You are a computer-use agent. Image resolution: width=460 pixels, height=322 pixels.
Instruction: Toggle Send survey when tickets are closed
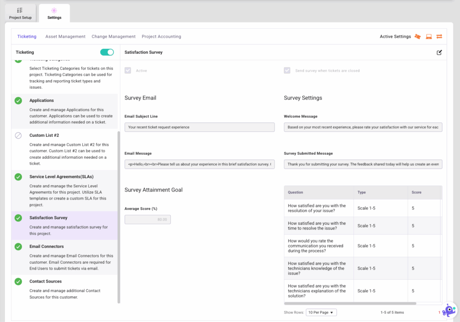(x=287, y=70)
